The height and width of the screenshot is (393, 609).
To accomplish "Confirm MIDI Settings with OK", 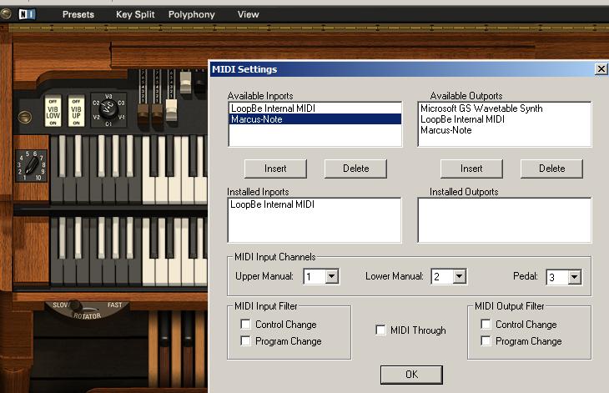I will click(411, 375).
